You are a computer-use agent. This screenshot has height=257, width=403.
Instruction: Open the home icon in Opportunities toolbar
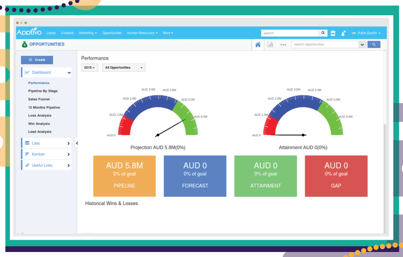(x=258, y=45)
